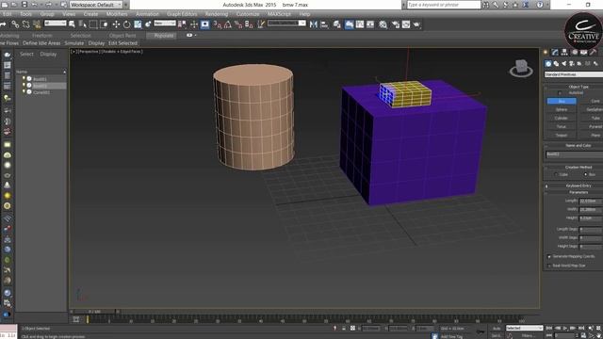Toggle the Angle Snap button

click(x=228, y=24)
